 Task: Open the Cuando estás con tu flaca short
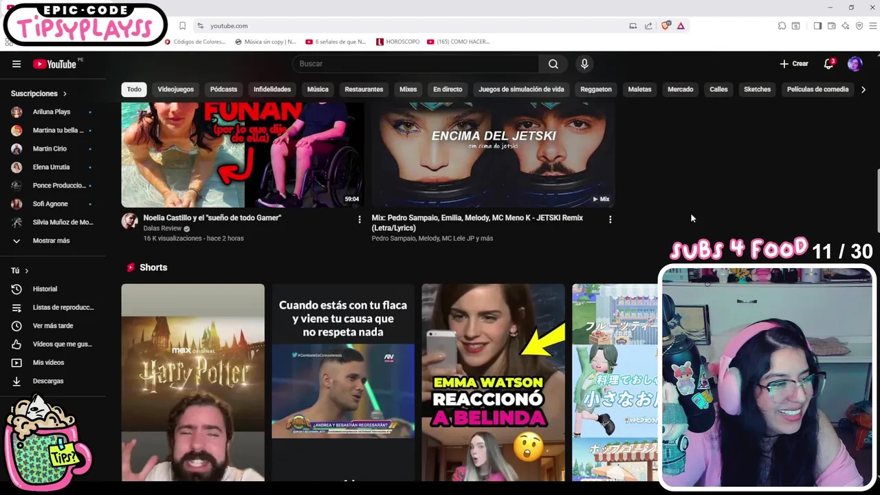pyautogui.click(x=343, y=382)
